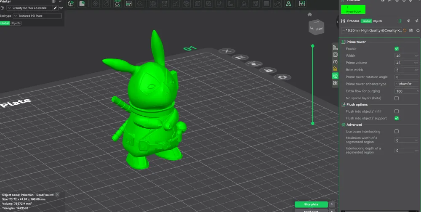Click the plate settings gear icon
Screen dimensions: 421x212
point(282,77)
